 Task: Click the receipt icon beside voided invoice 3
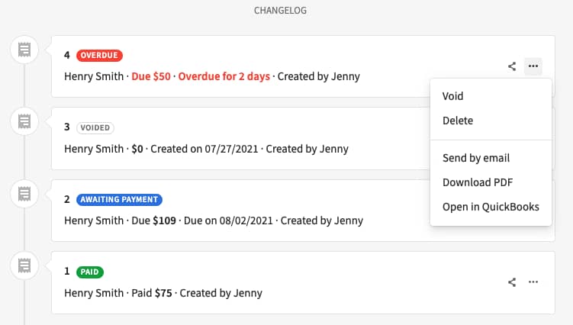pyautogui.click(x=24, y=121)
